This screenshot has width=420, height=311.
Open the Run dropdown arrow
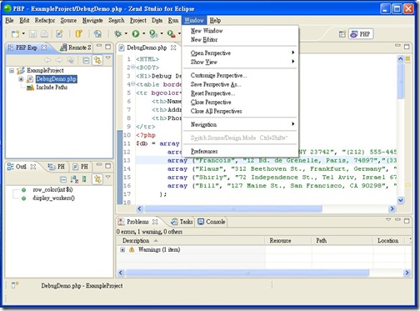point(143,33)
